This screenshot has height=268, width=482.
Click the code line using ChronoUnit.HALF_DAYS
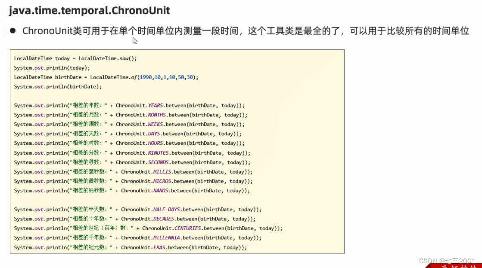(138, 210)
